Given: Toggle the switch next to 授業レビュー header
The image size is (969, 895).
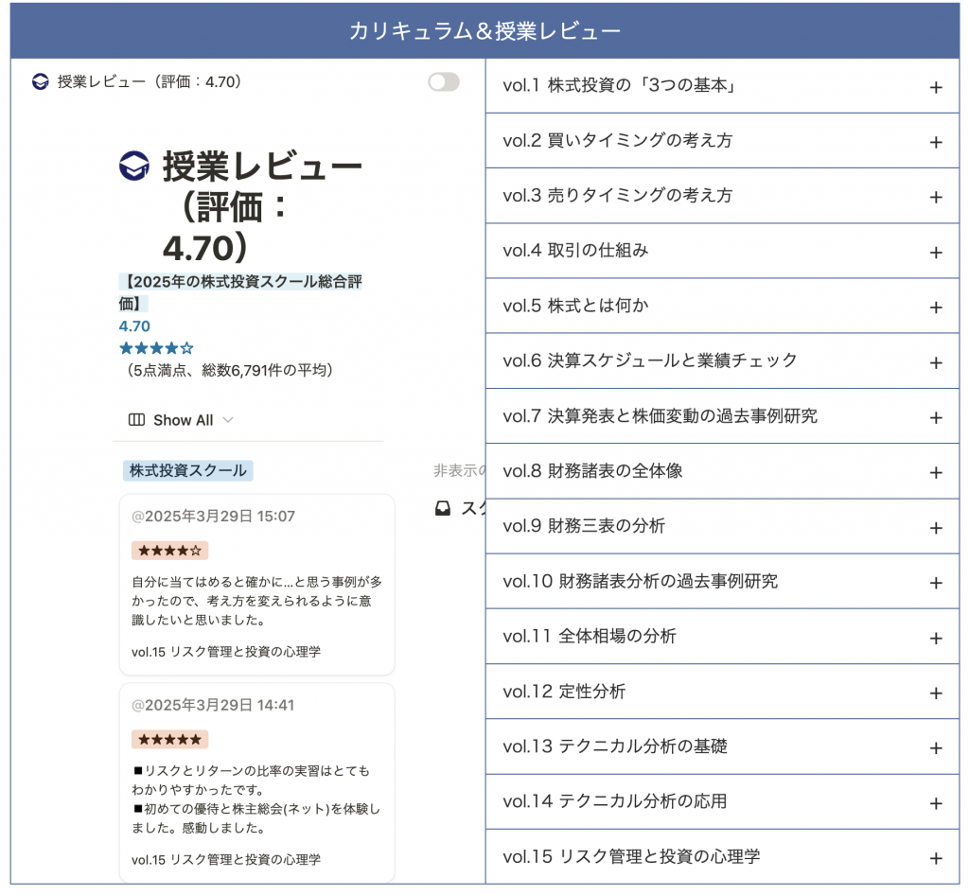Looking at the screenshot, I should pyautogui.click(x=443, y=82).
